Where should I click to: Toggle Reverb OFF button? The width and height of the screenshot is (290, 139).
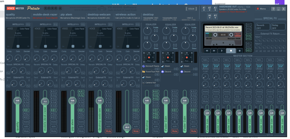click(263, 27)
